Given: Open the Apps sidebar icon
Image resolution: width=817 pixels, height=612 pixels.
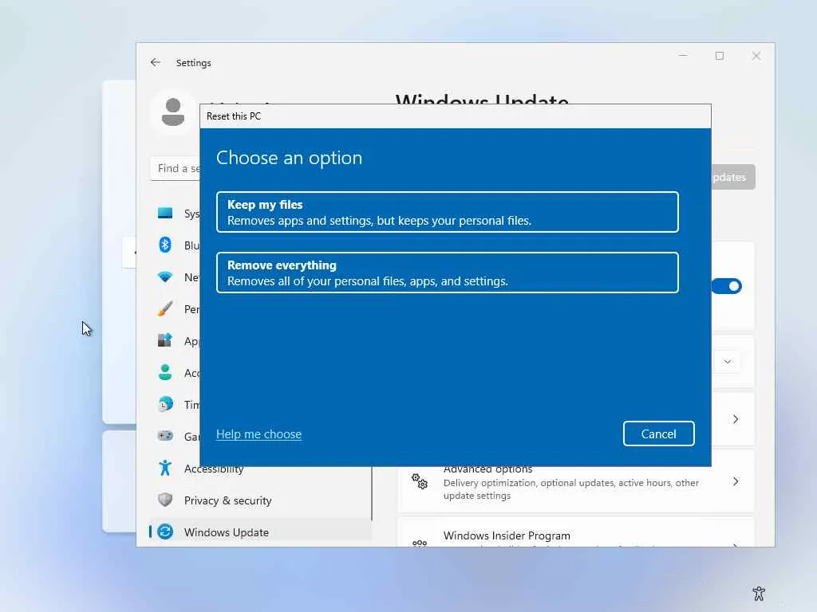Looking at the screenshot, I should [x=165, y=340].
